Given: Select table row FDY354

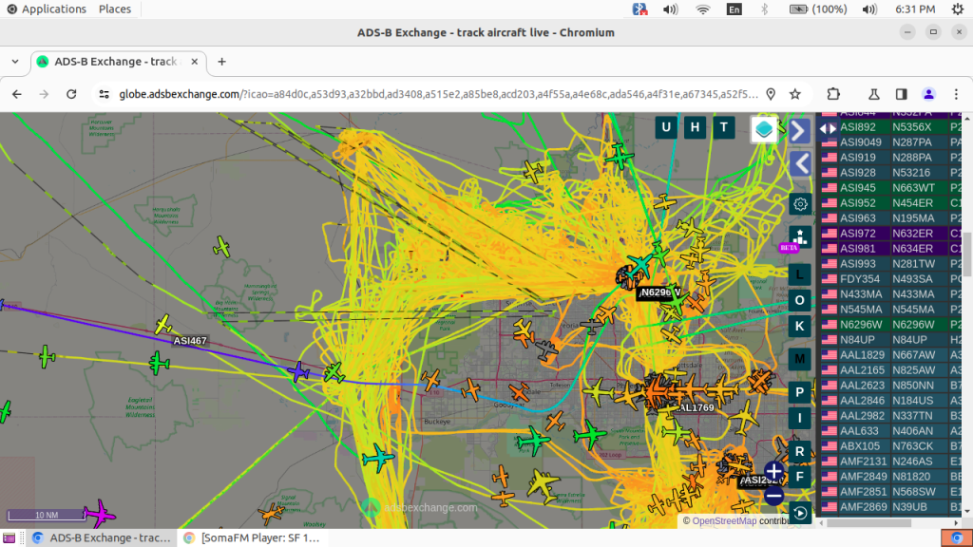Looking at the screenshot, I should 891,279.
